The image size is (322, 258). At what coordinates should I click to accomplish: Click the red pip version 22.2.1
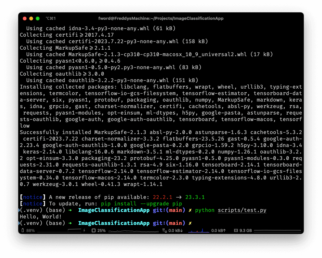(162, 197)
